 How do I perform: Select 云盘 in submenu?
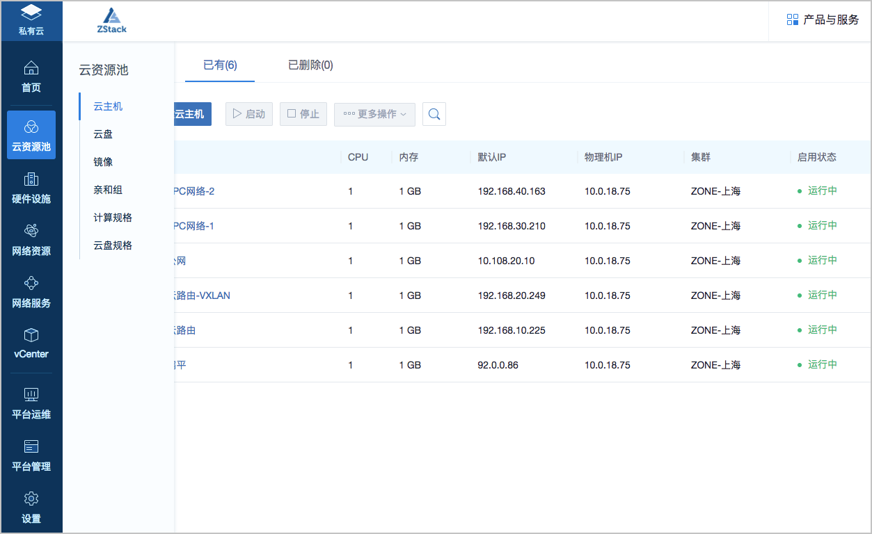[x=103, y=134]
